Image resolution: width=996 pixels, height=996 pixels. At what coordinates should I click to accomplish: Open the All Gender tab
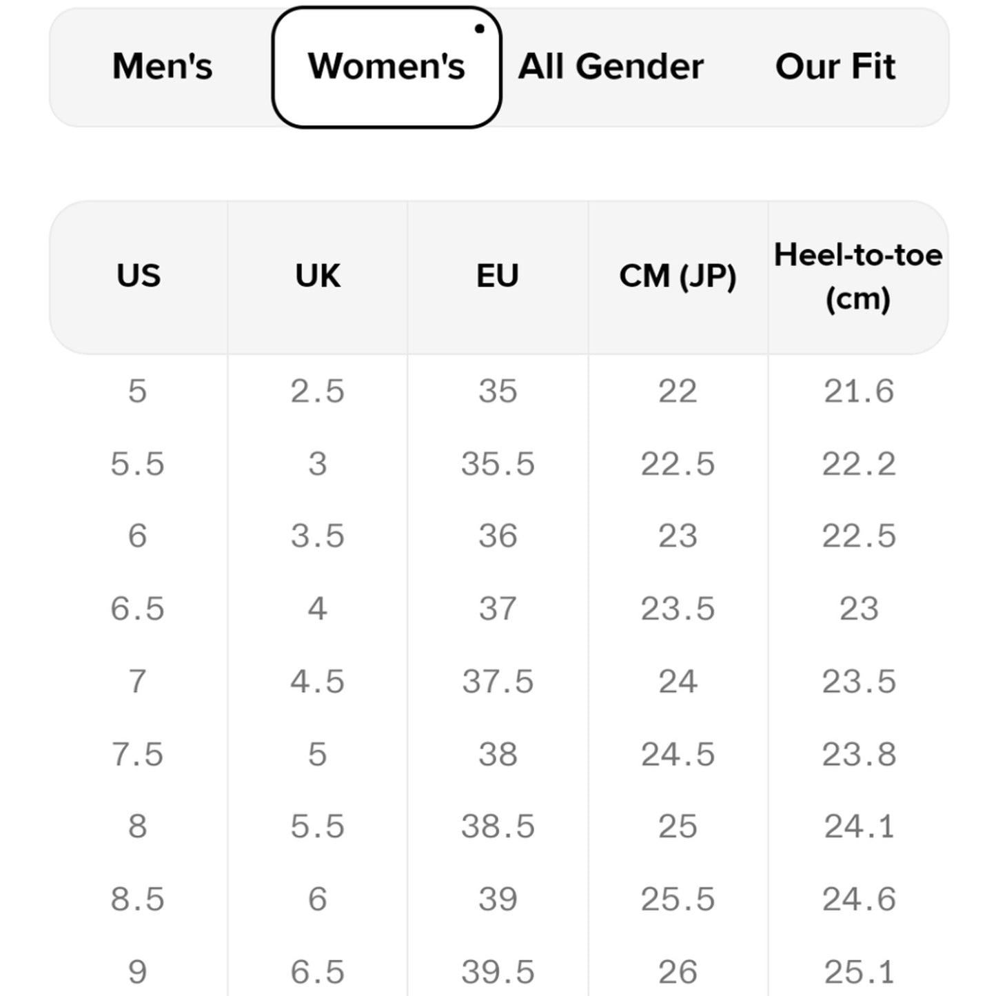coord(611,67)
